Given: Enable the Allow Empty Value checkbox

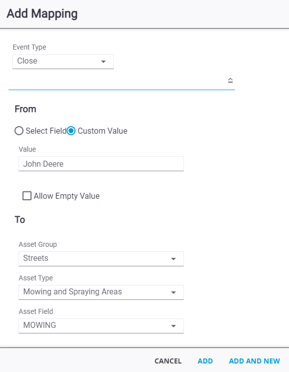Looking at the screenshot, I should coord(27,196).
